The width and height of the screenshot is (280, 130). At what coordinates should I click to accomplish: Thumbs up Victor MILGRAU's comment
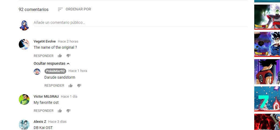pyautogui.click(x=60, y=110)
